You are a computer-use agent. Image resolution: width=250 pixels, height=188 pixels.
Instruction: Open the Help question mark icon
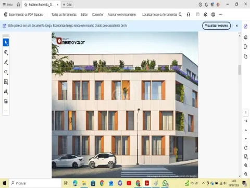pyautogui.click(x=200, y=5)
